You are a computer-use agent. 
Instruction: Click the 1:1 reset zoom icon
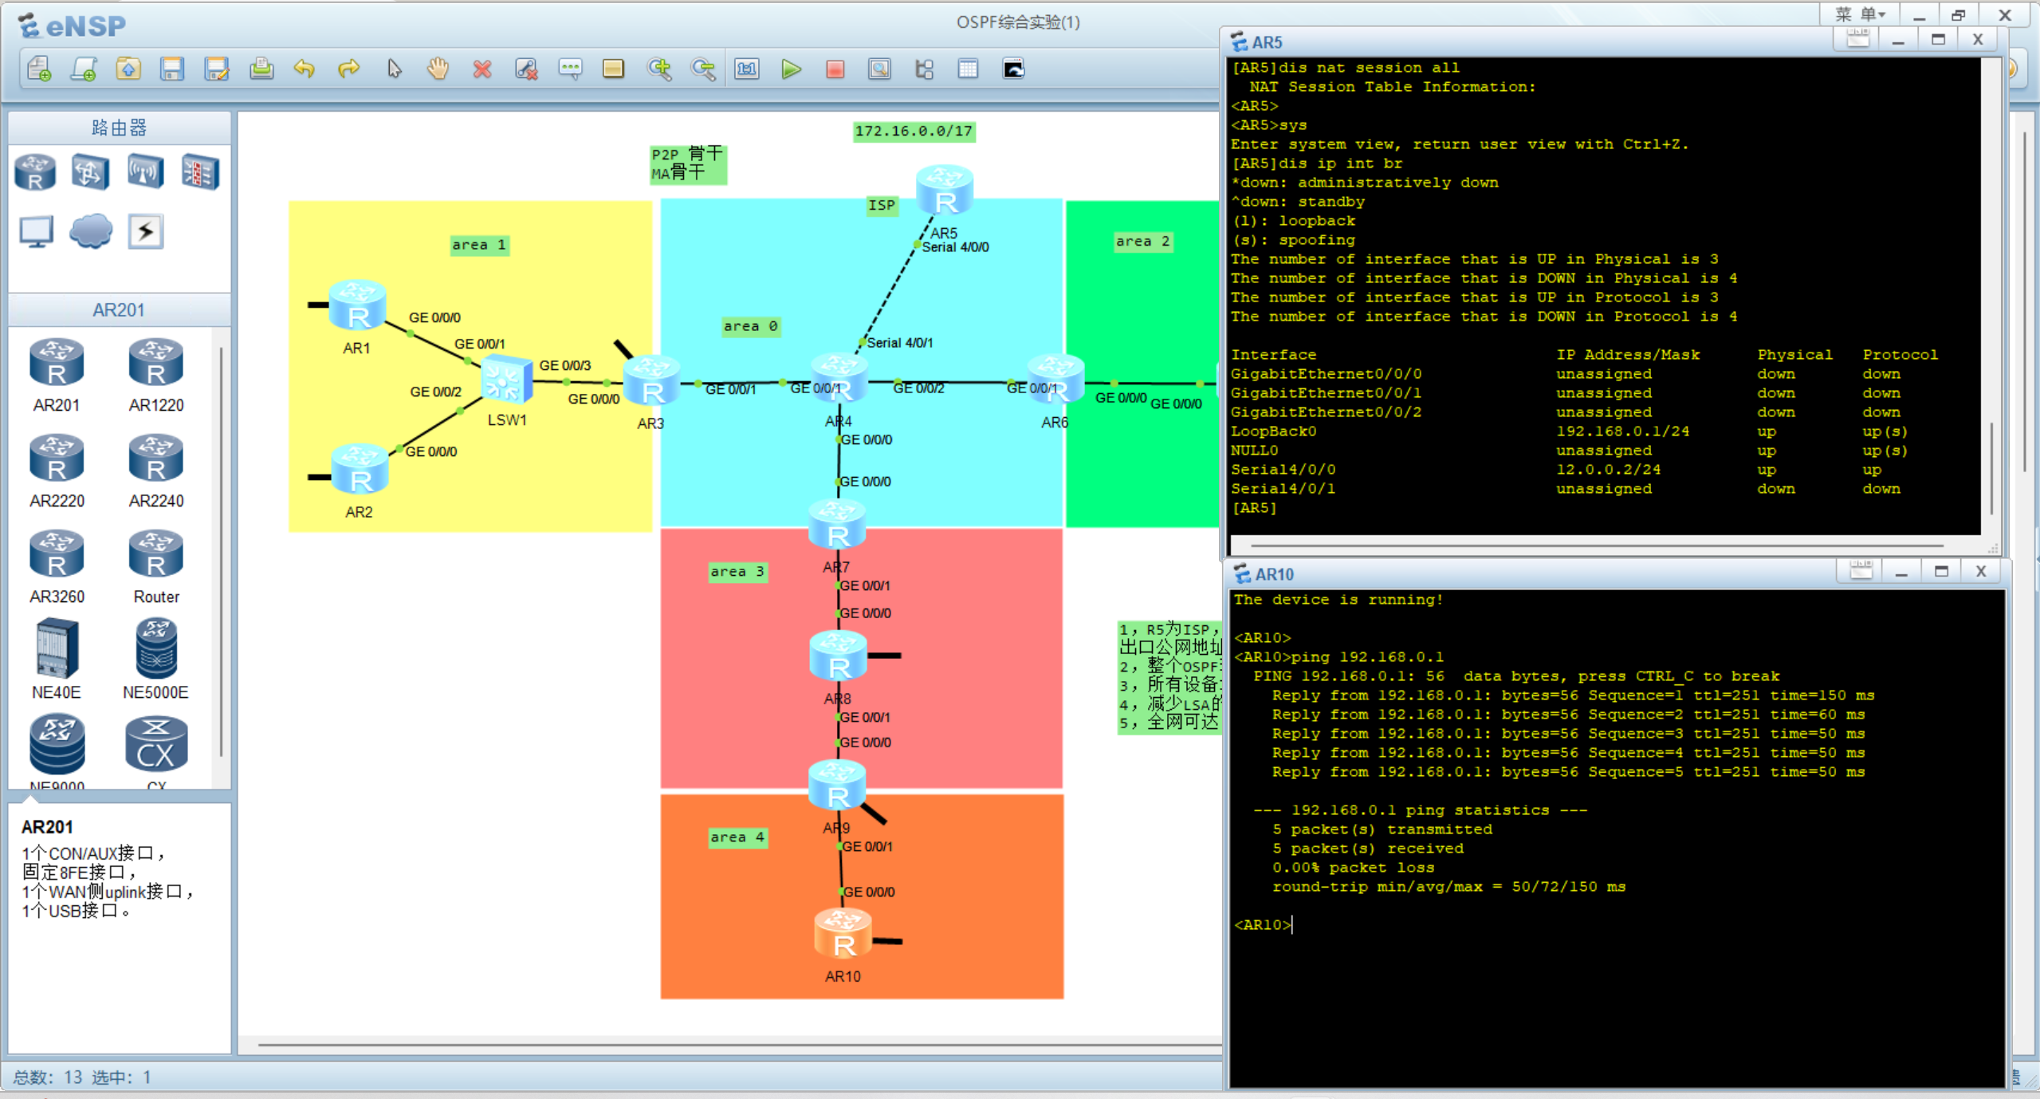pos(746,69)
